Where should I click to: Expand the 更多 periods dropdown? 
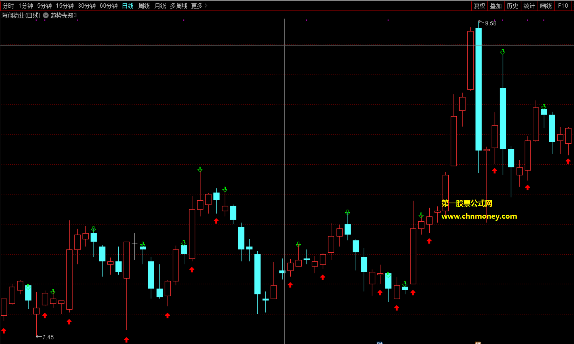point(199,6)
